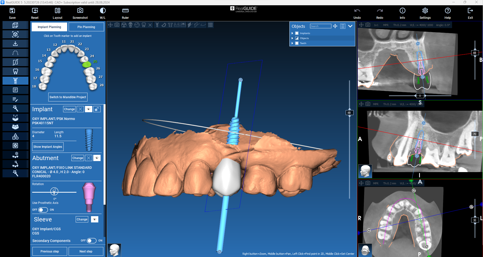The width and height of the screenshot is (483, 257).
Task: Toggle sleeve visibility eye icon
Action: point(95,219)
